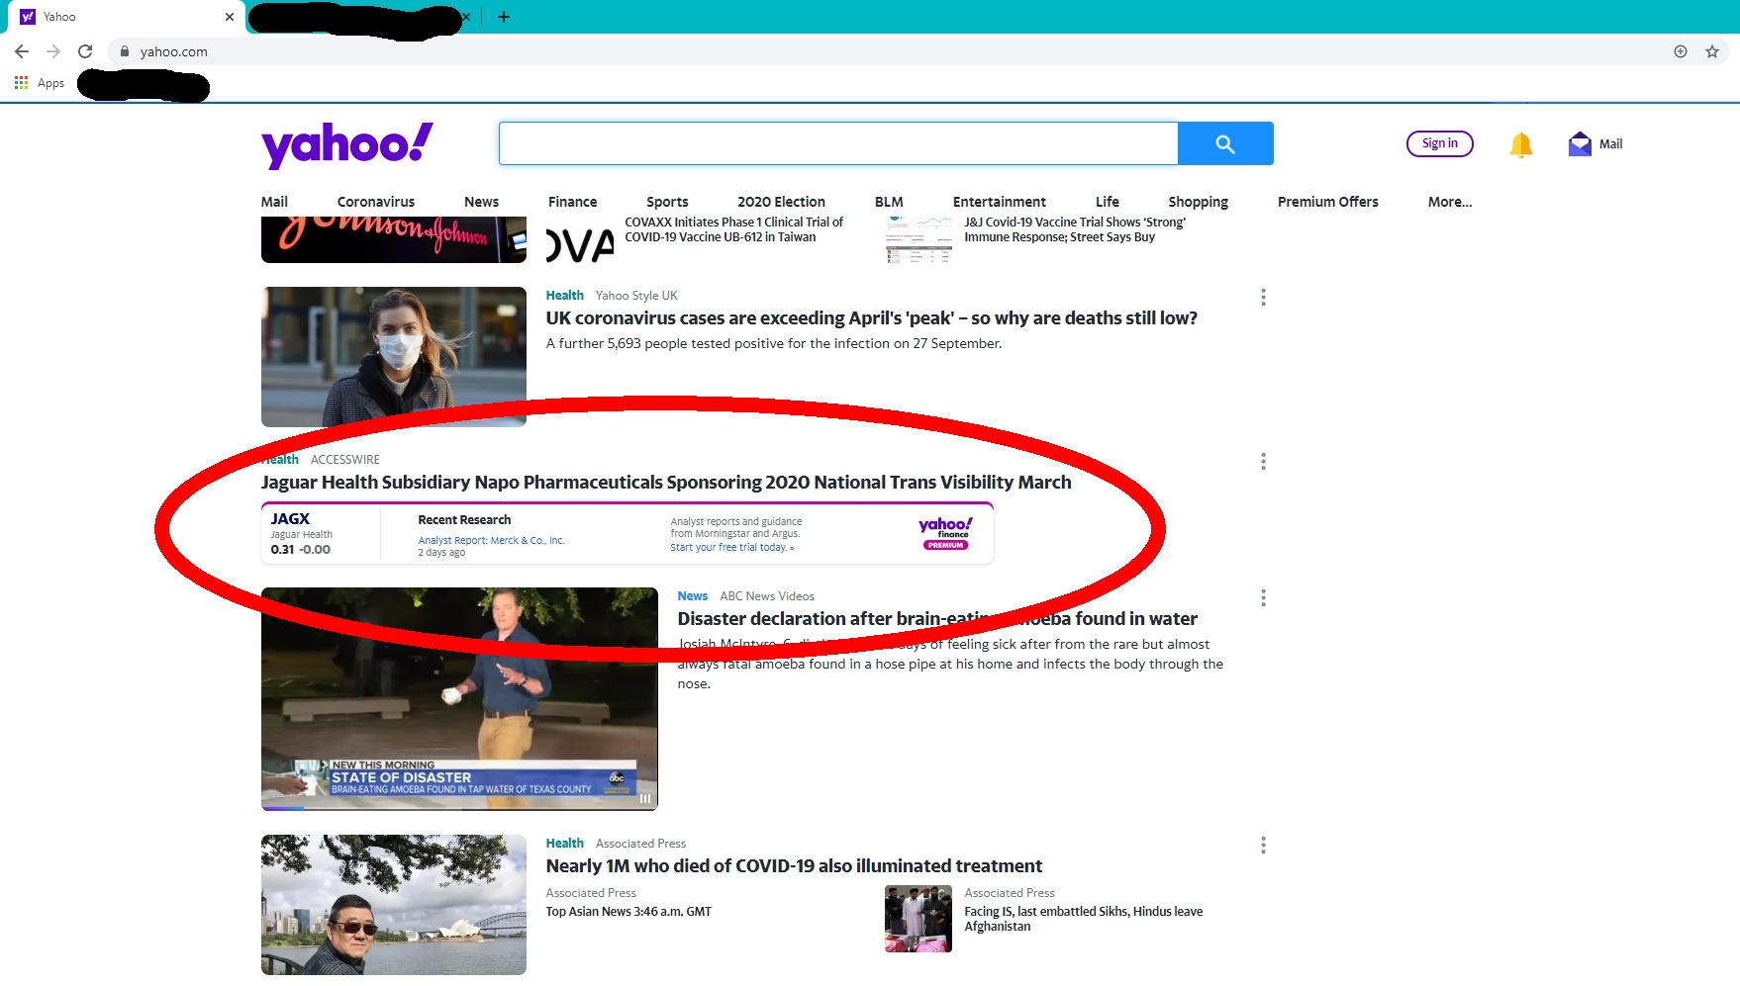Open options menu for Jaguar Health story
Viewport: 1740px width, 986px height.
[x=1263, y=462]
